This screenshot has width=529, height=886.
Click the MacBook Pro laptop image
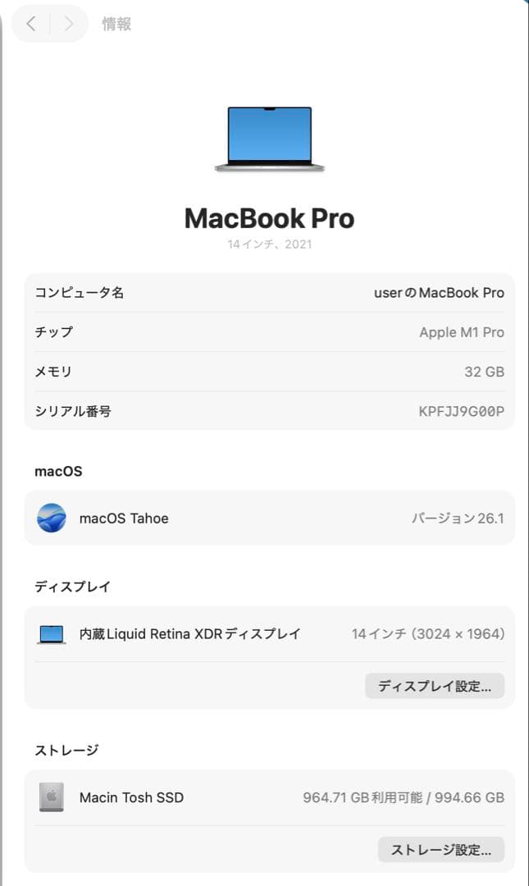pos(270,139)
